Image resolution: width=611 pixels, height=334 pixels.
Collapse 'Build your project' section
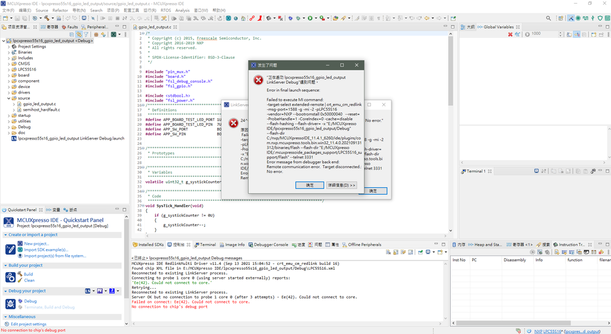coord(6,265)
